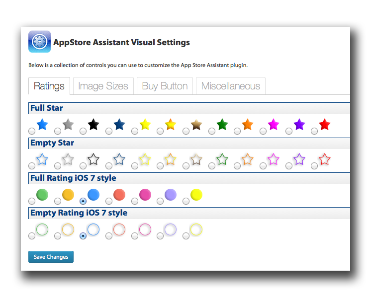Pick the blue filled iOS 7 rating dot
371x298 pixels.
pos(93,195)
